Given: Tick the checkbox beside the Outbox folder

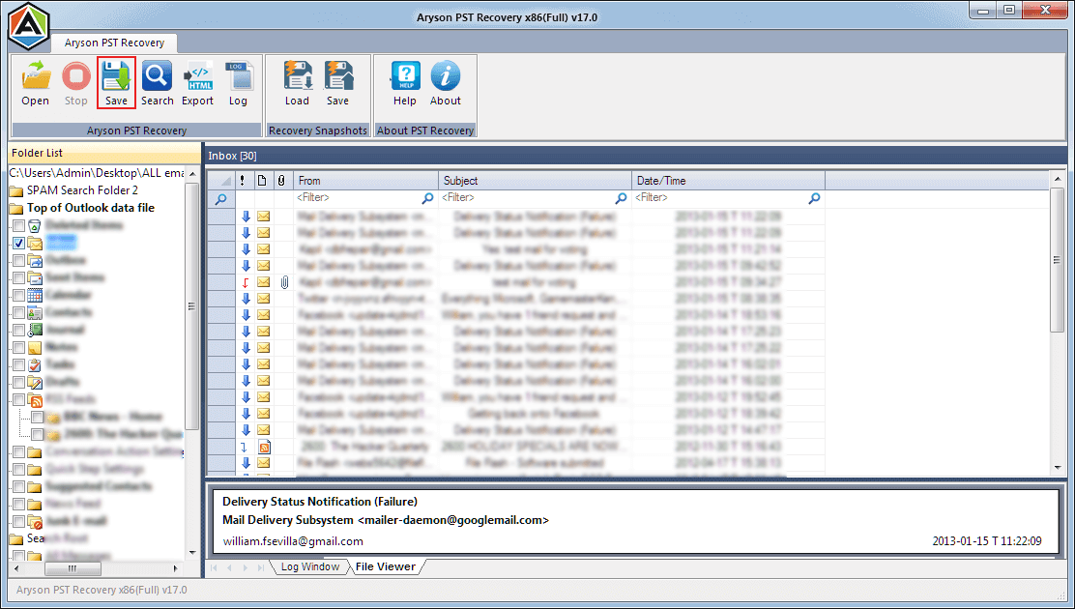Looking at the screenshot, I should pyautogui.click(x=18, y=261).
